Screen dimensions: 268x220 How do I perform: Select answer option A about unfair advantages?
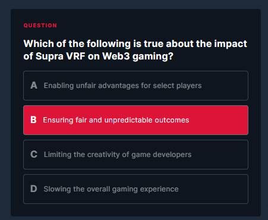tap(135, 86)
